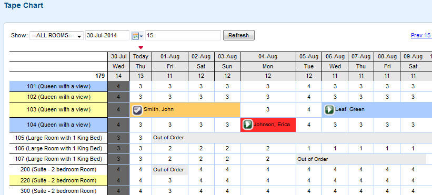
Task: Click the Mon weekday cell under 04-Aug
Action: click(x=268, y=67)
